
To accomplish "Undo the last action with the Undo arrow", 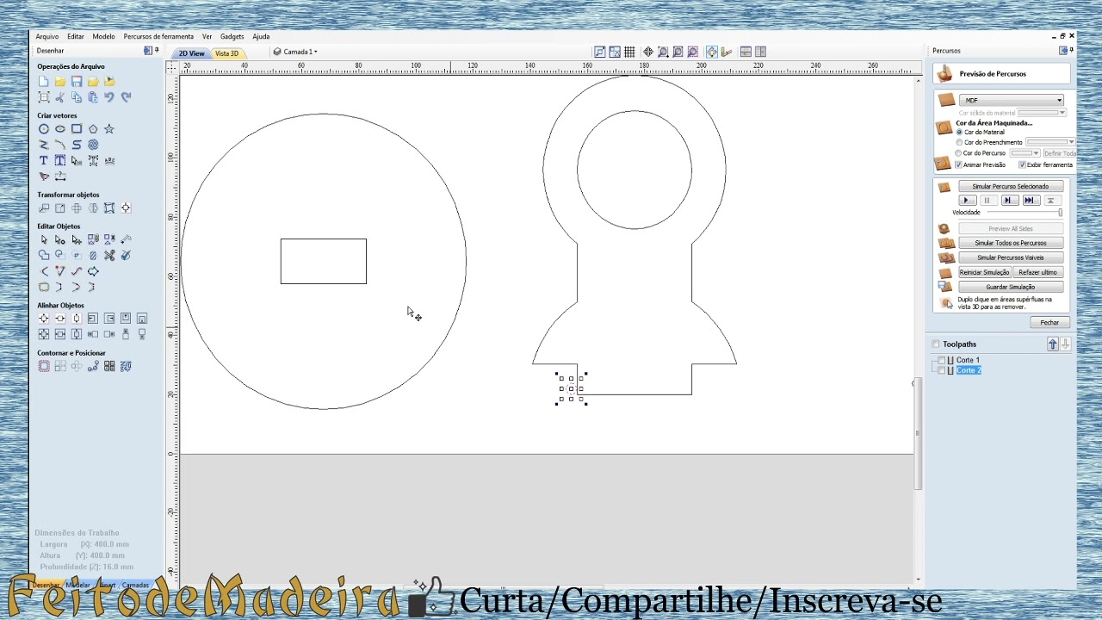I will pos(109,97).
